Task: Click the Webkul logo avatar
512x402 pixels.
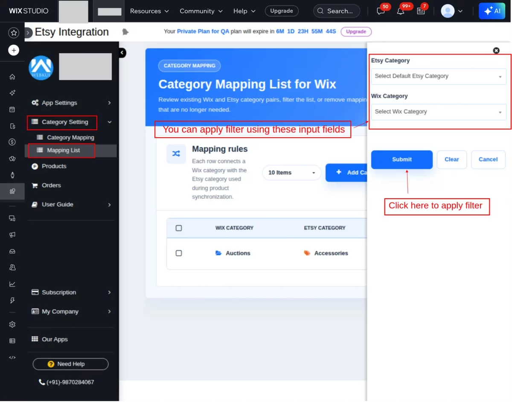Action: click(41, 68)
